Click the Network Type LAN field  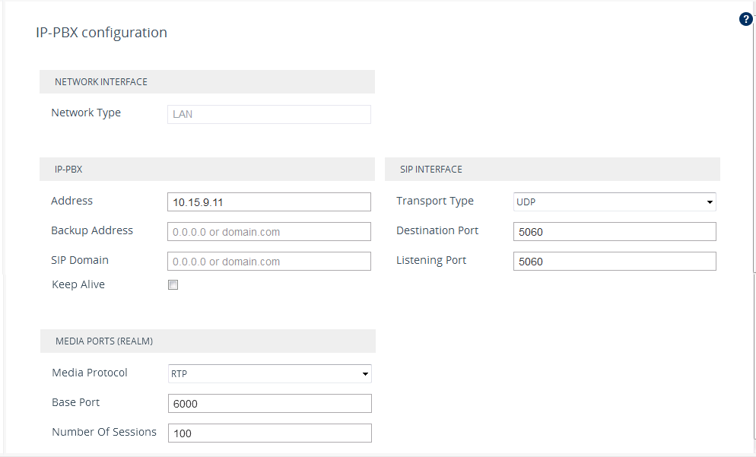click(x=268, y=114)
